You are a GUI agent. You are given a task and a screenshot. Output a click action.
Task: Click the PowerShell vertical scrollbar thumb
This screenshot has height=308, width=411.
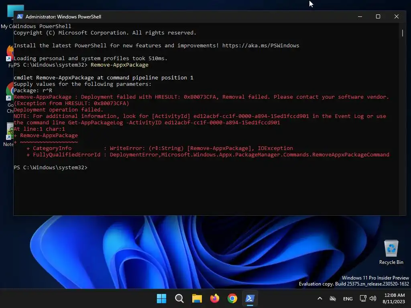point(403,33)
